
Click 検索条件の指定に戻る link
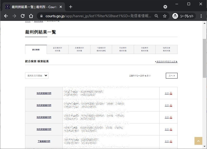pyautogui.click(x=167, y=62)
